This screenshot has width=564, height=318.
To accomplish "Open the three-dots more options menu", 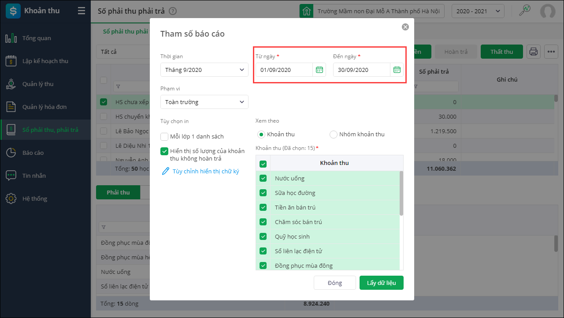I will [551, 52].
